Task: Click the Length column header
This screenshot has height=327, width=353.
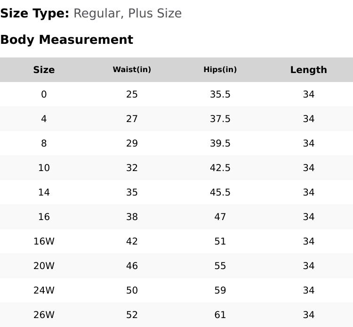Action: click(308, 70)
